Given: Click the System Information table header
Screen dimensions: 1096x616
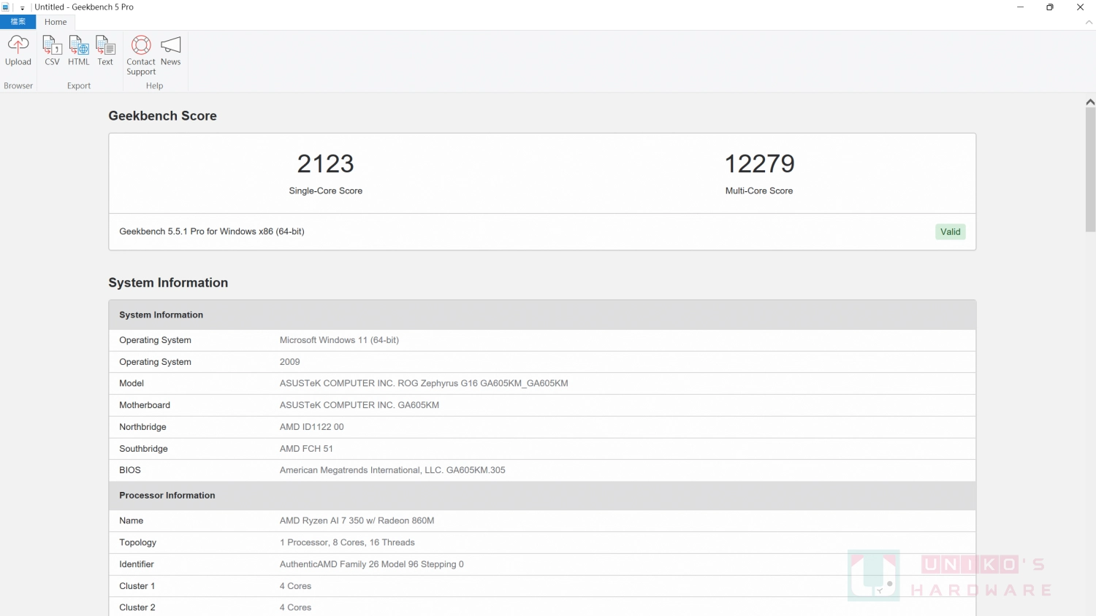Looking at the screenshot, I should pyautogui.click(x=542, y=315).
